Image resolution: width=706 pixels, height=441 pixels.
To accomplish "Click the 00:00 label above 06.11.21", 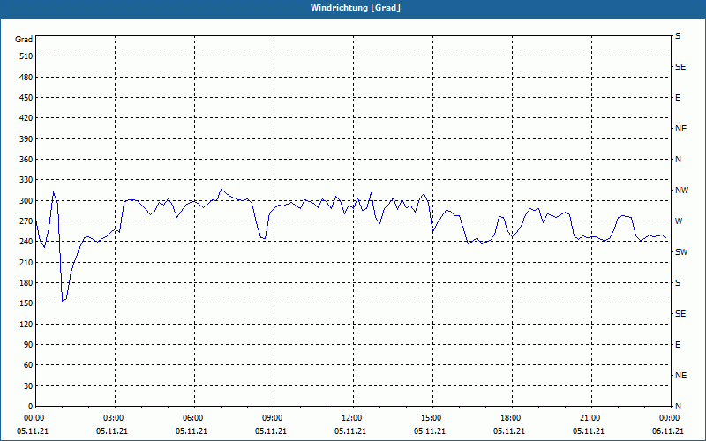I will 670,418.
